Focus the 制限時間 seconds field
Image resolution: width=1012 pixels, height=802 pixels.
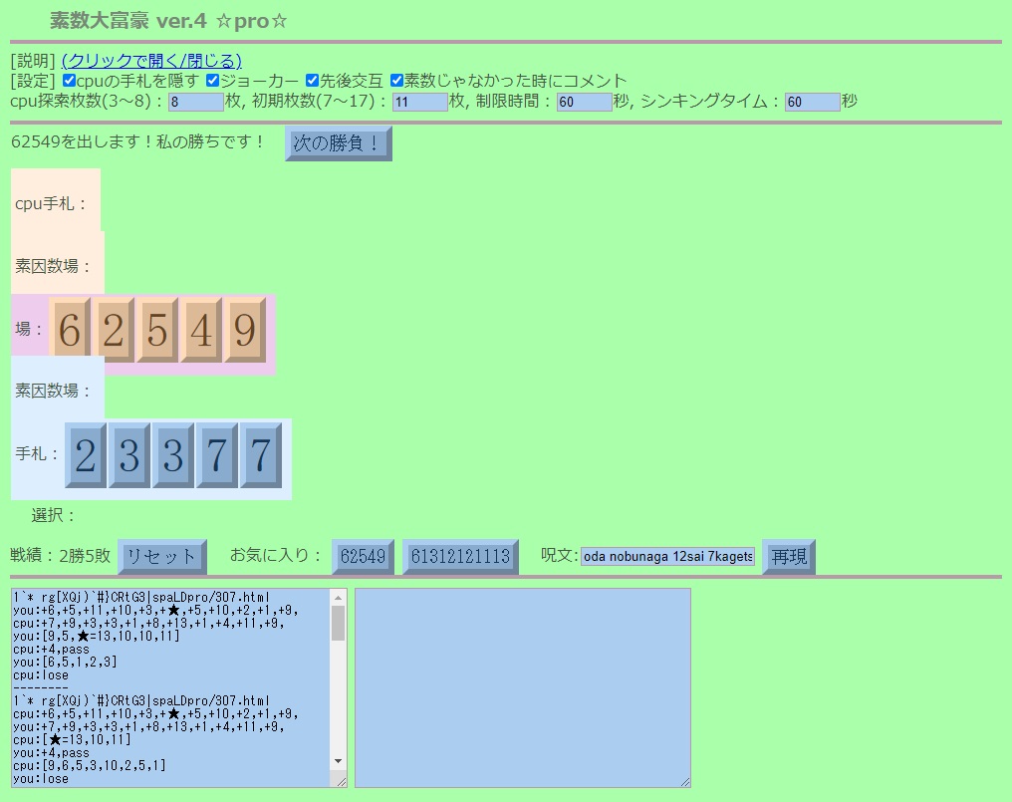click(x=585, y=102)
